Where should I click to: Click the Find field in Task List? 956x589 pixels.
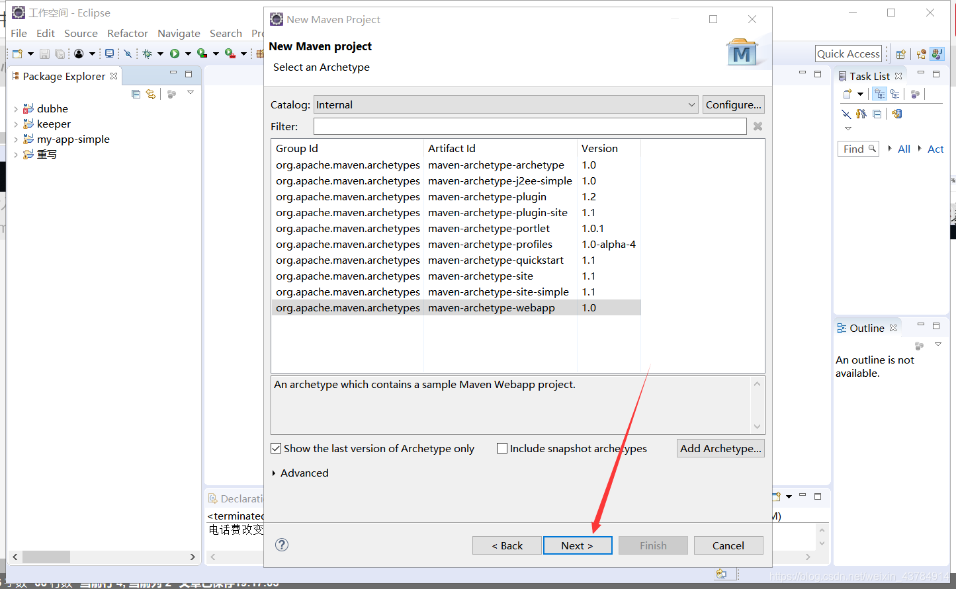pos(858,149)
